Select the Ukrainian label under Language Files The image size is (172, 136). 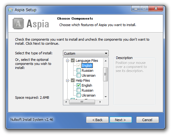(88, 75)
